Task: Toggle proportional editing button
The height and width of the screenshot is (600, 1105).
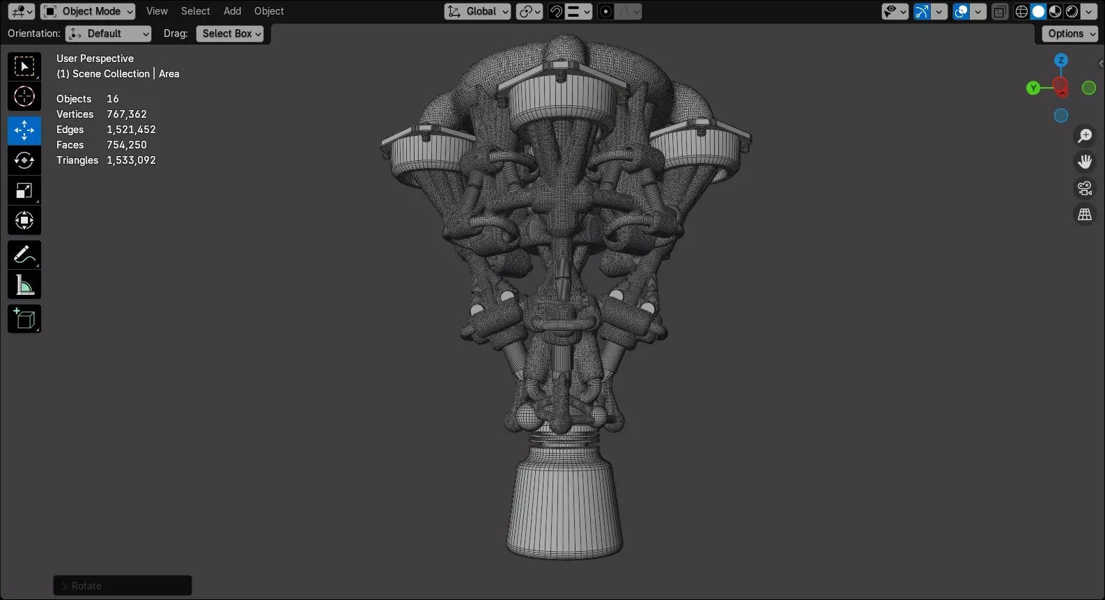Action: pyautogui.click(x=606, y=11)
